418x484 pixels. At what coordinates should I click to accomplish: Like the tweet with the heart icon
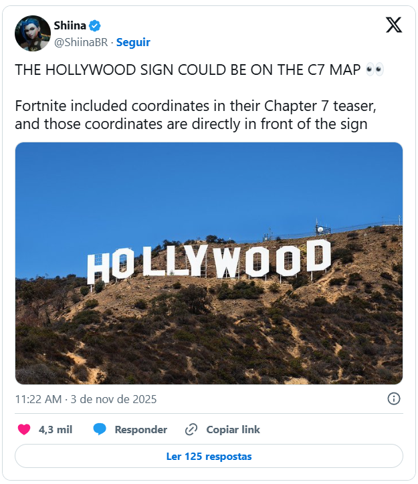(24, 429)
